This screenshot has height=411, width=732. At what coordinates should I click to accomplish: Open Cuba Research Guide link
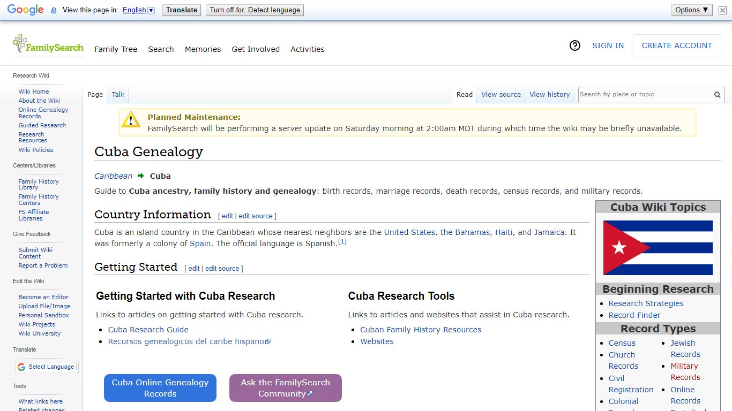point(148,330)
